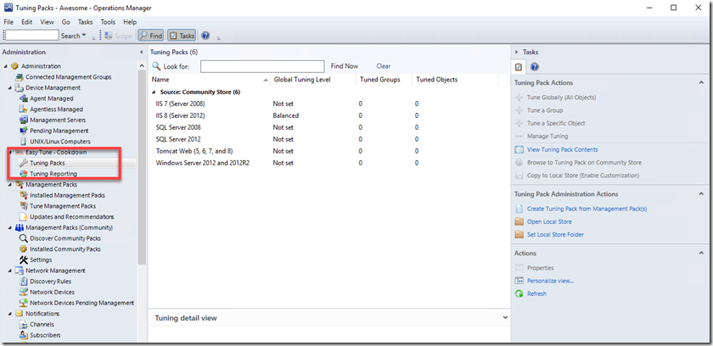713x346 pixels.
Task: Sort by the Name column header
Action: (209, 80)
